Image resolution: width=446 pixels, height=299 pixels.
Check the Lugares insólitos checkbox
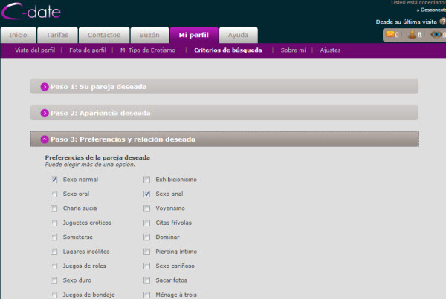[54, 252]
